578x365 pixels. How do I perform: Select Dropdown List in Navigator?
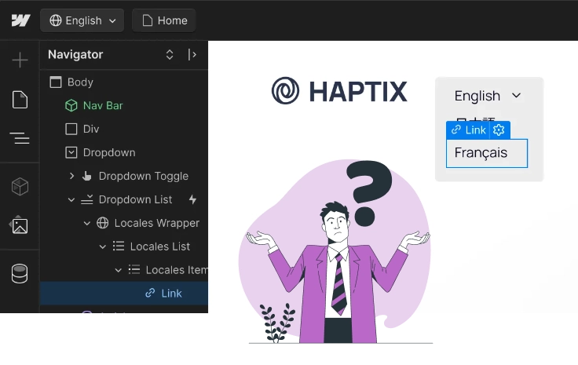(135, 199)
